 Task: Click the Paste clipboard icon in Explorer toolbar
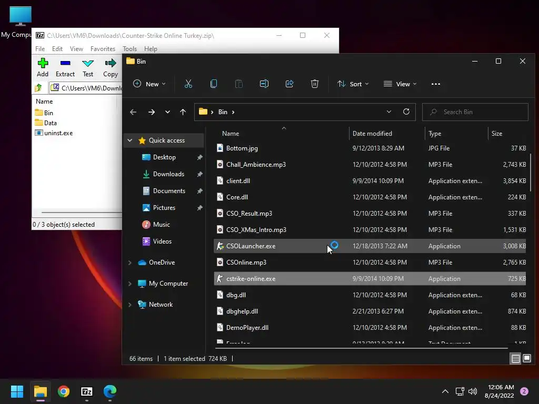coord(238,84)
